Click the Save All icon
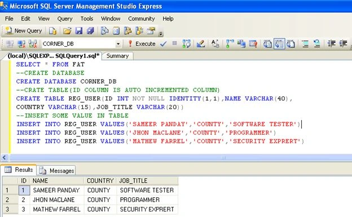Viewport: 352px width, 217px height. 90,31
